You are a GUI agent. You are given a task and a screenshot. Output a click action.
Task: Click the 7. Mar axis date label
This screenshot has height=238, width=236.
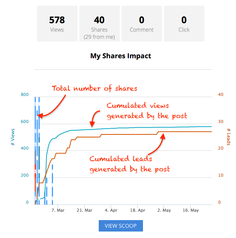point(58,210)
